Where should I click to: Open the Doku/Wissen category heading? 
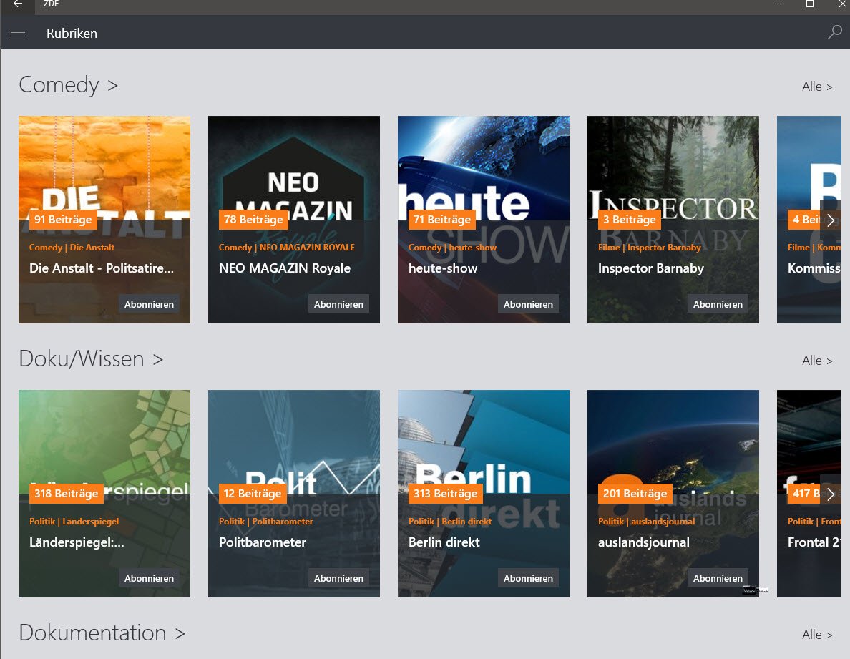tap(91, 359)
